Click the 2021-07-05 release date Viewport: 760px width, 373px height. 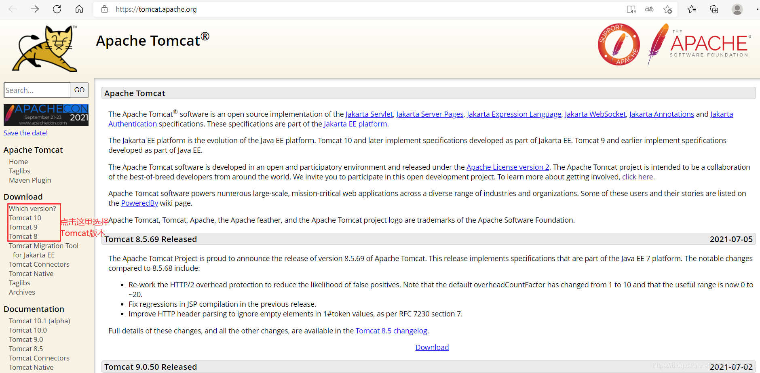point(731,239)
